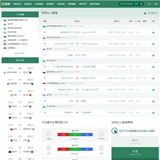Screen dimensions: 160x160
Task: Click the 49' match minute indicator
Action: 45,32
